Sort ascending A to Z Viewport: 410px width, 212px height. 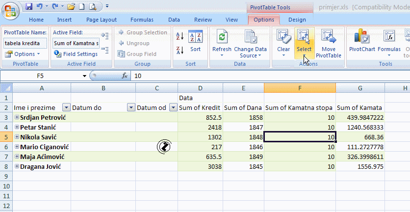click(x=179, y=36)
